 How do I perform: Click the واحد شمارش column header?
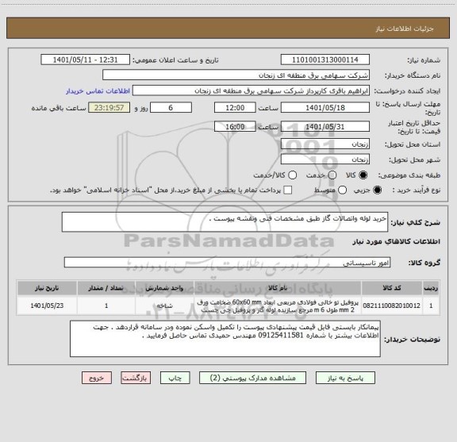coord(164,288)
